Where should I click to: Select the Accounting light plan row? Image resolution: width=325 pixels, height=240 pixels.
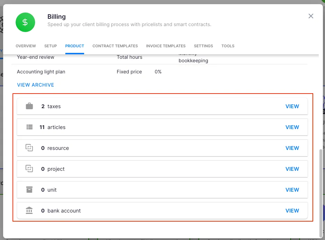click(x=41, y=72)
